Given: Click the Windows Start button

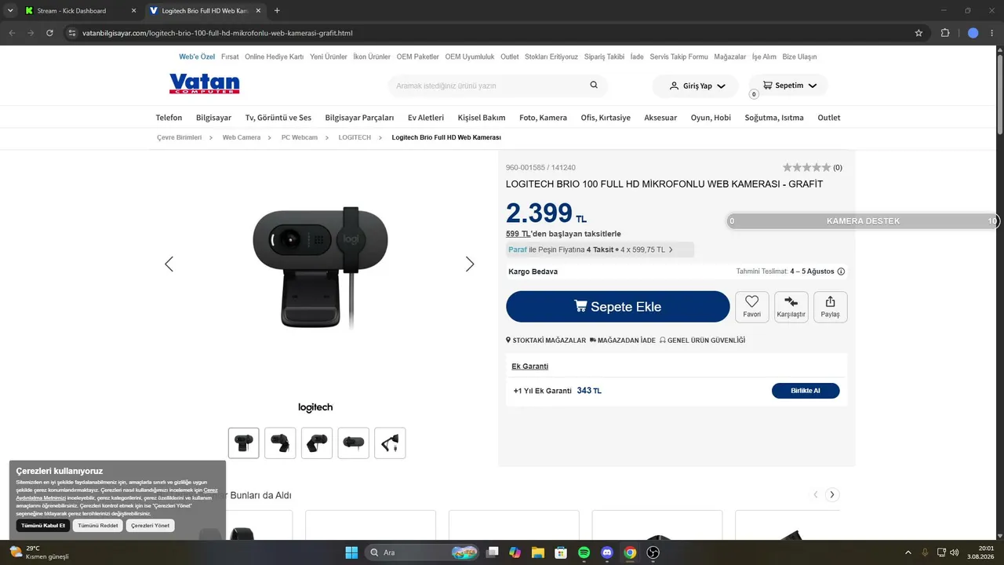Looking at the screenshot, I should [351, 552].
